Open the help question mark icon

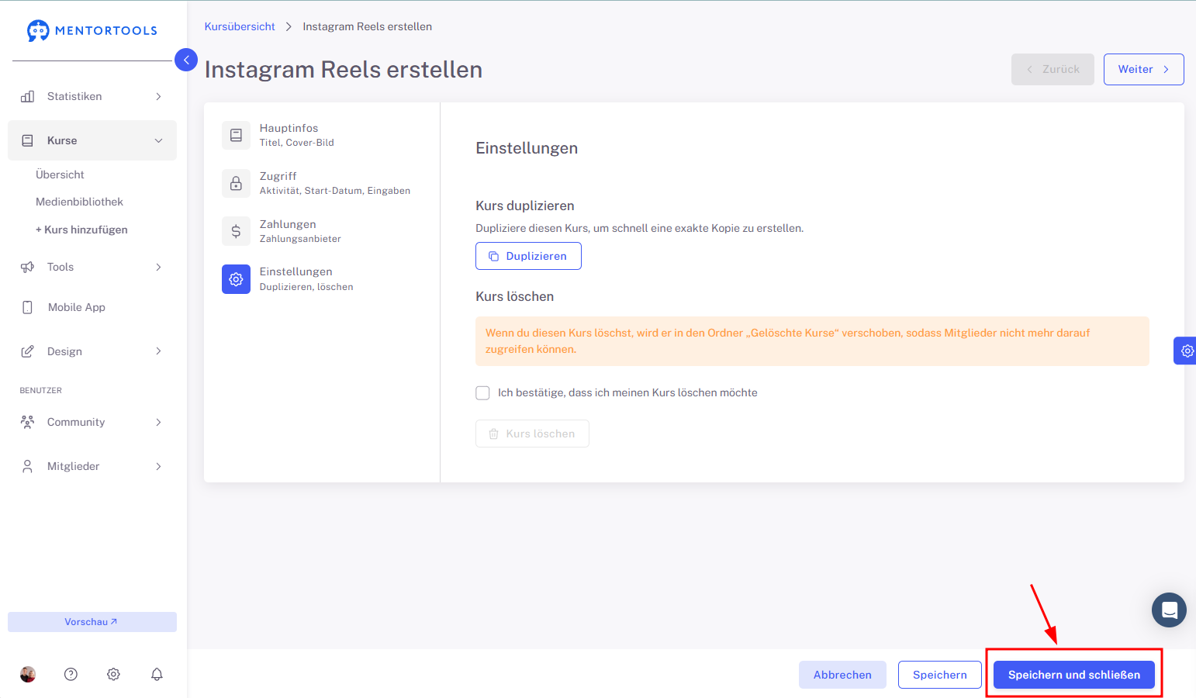pos(71,674)
